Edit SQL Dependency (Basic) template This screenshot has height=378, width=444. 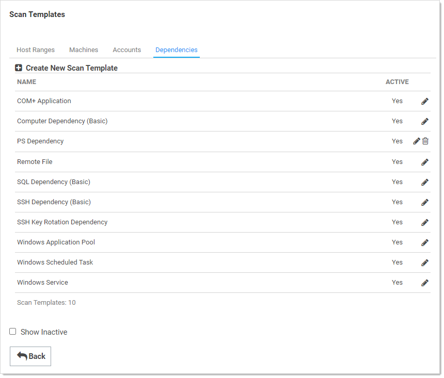(x=425, y=182)
